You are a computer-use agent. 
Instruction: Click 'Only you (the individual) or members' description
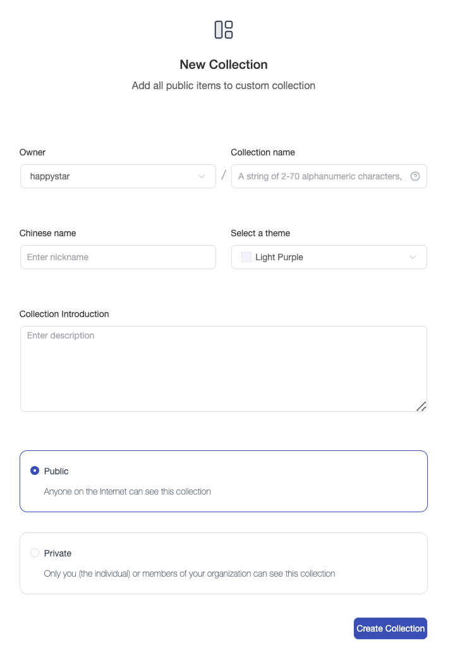click(x=190, y=573)
